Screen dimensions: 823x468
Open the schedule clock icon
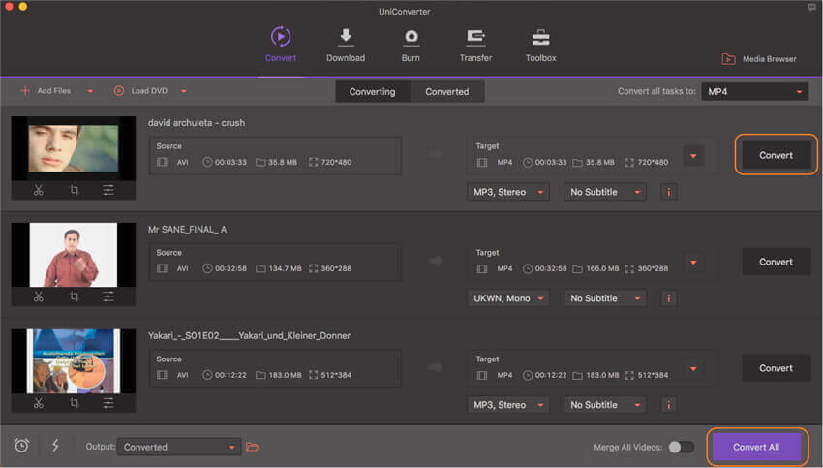click(x=21, y=446)
